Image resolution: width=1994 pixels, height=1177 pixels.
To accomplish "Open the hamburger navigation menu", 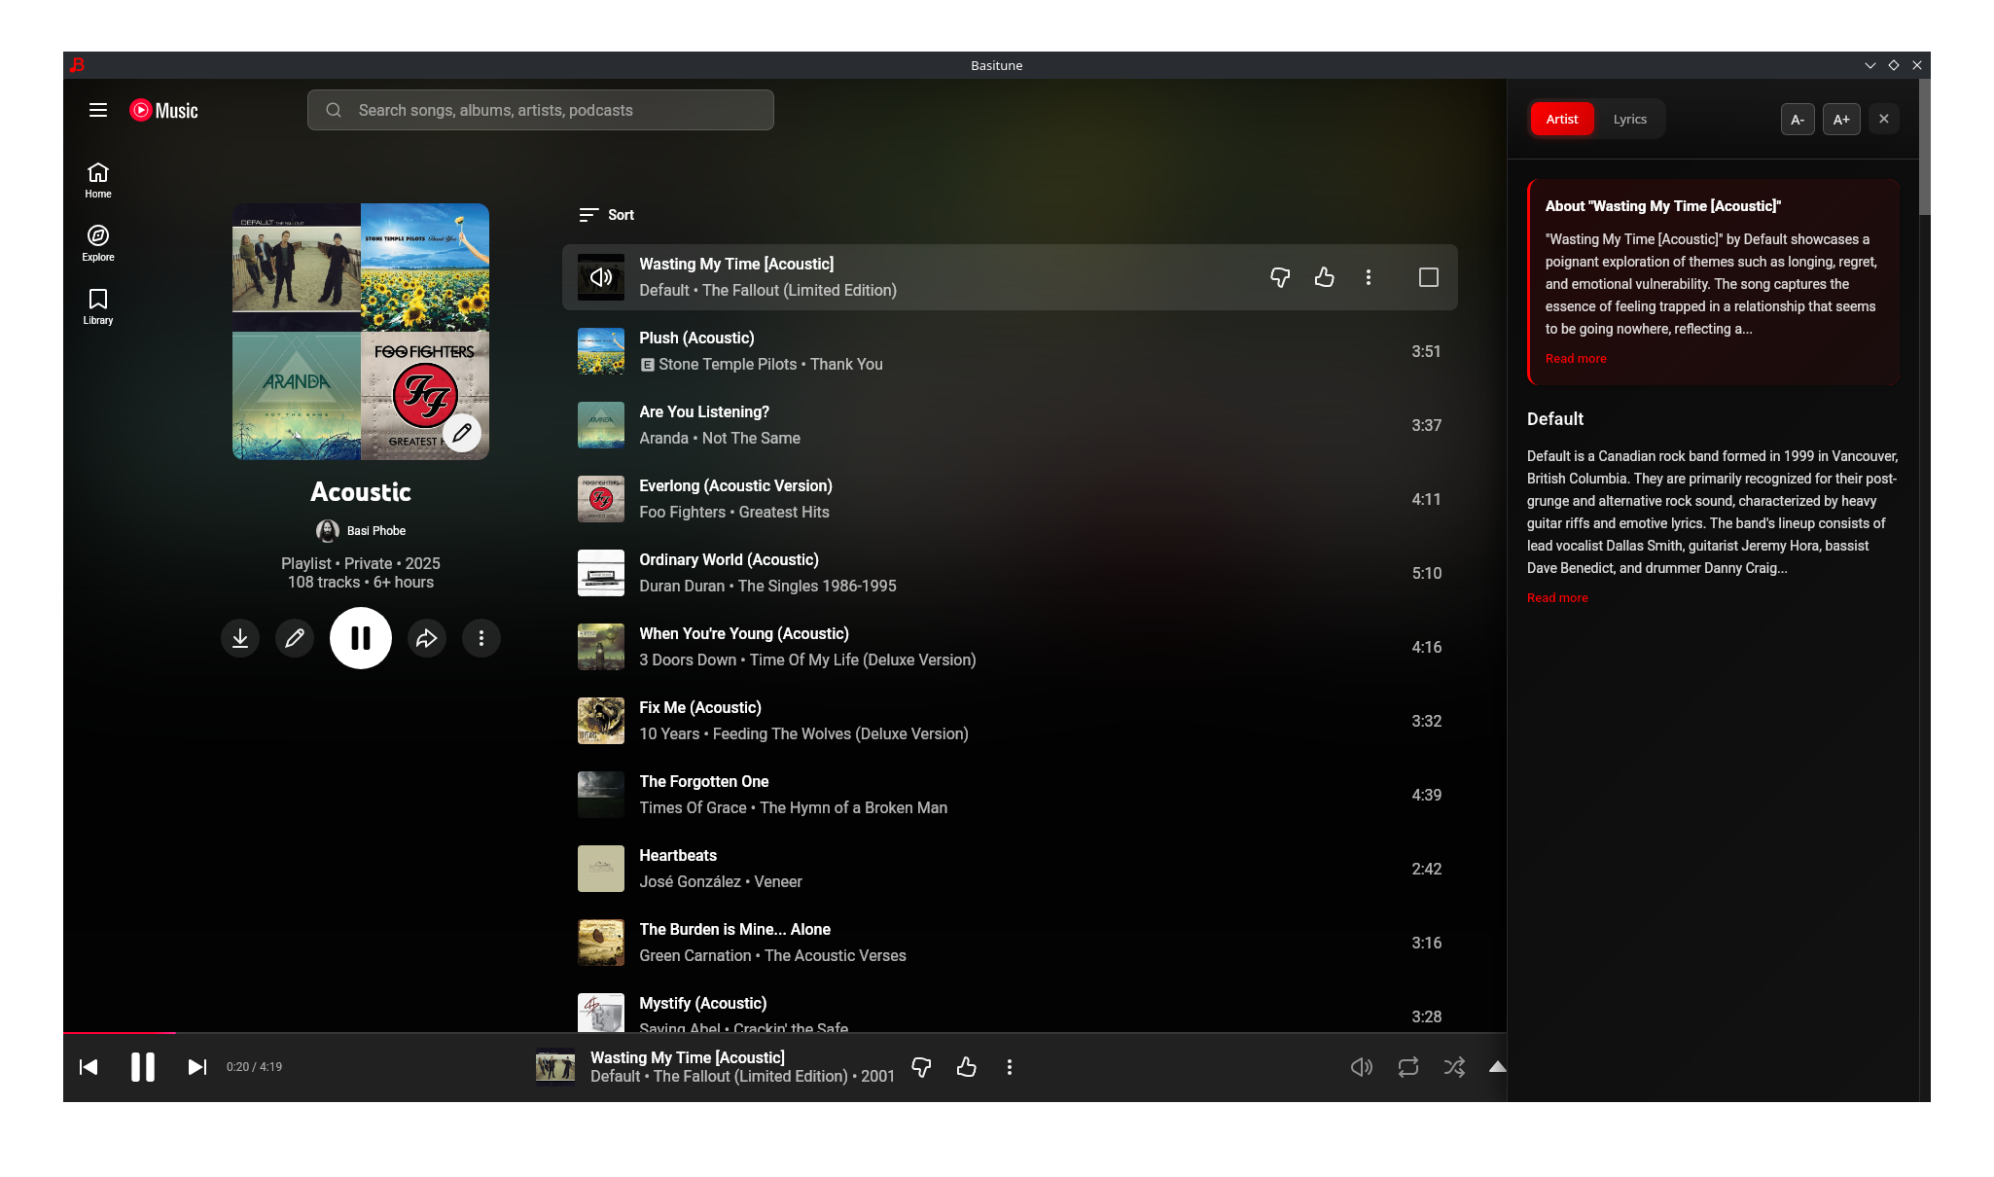I will (97, 110).
